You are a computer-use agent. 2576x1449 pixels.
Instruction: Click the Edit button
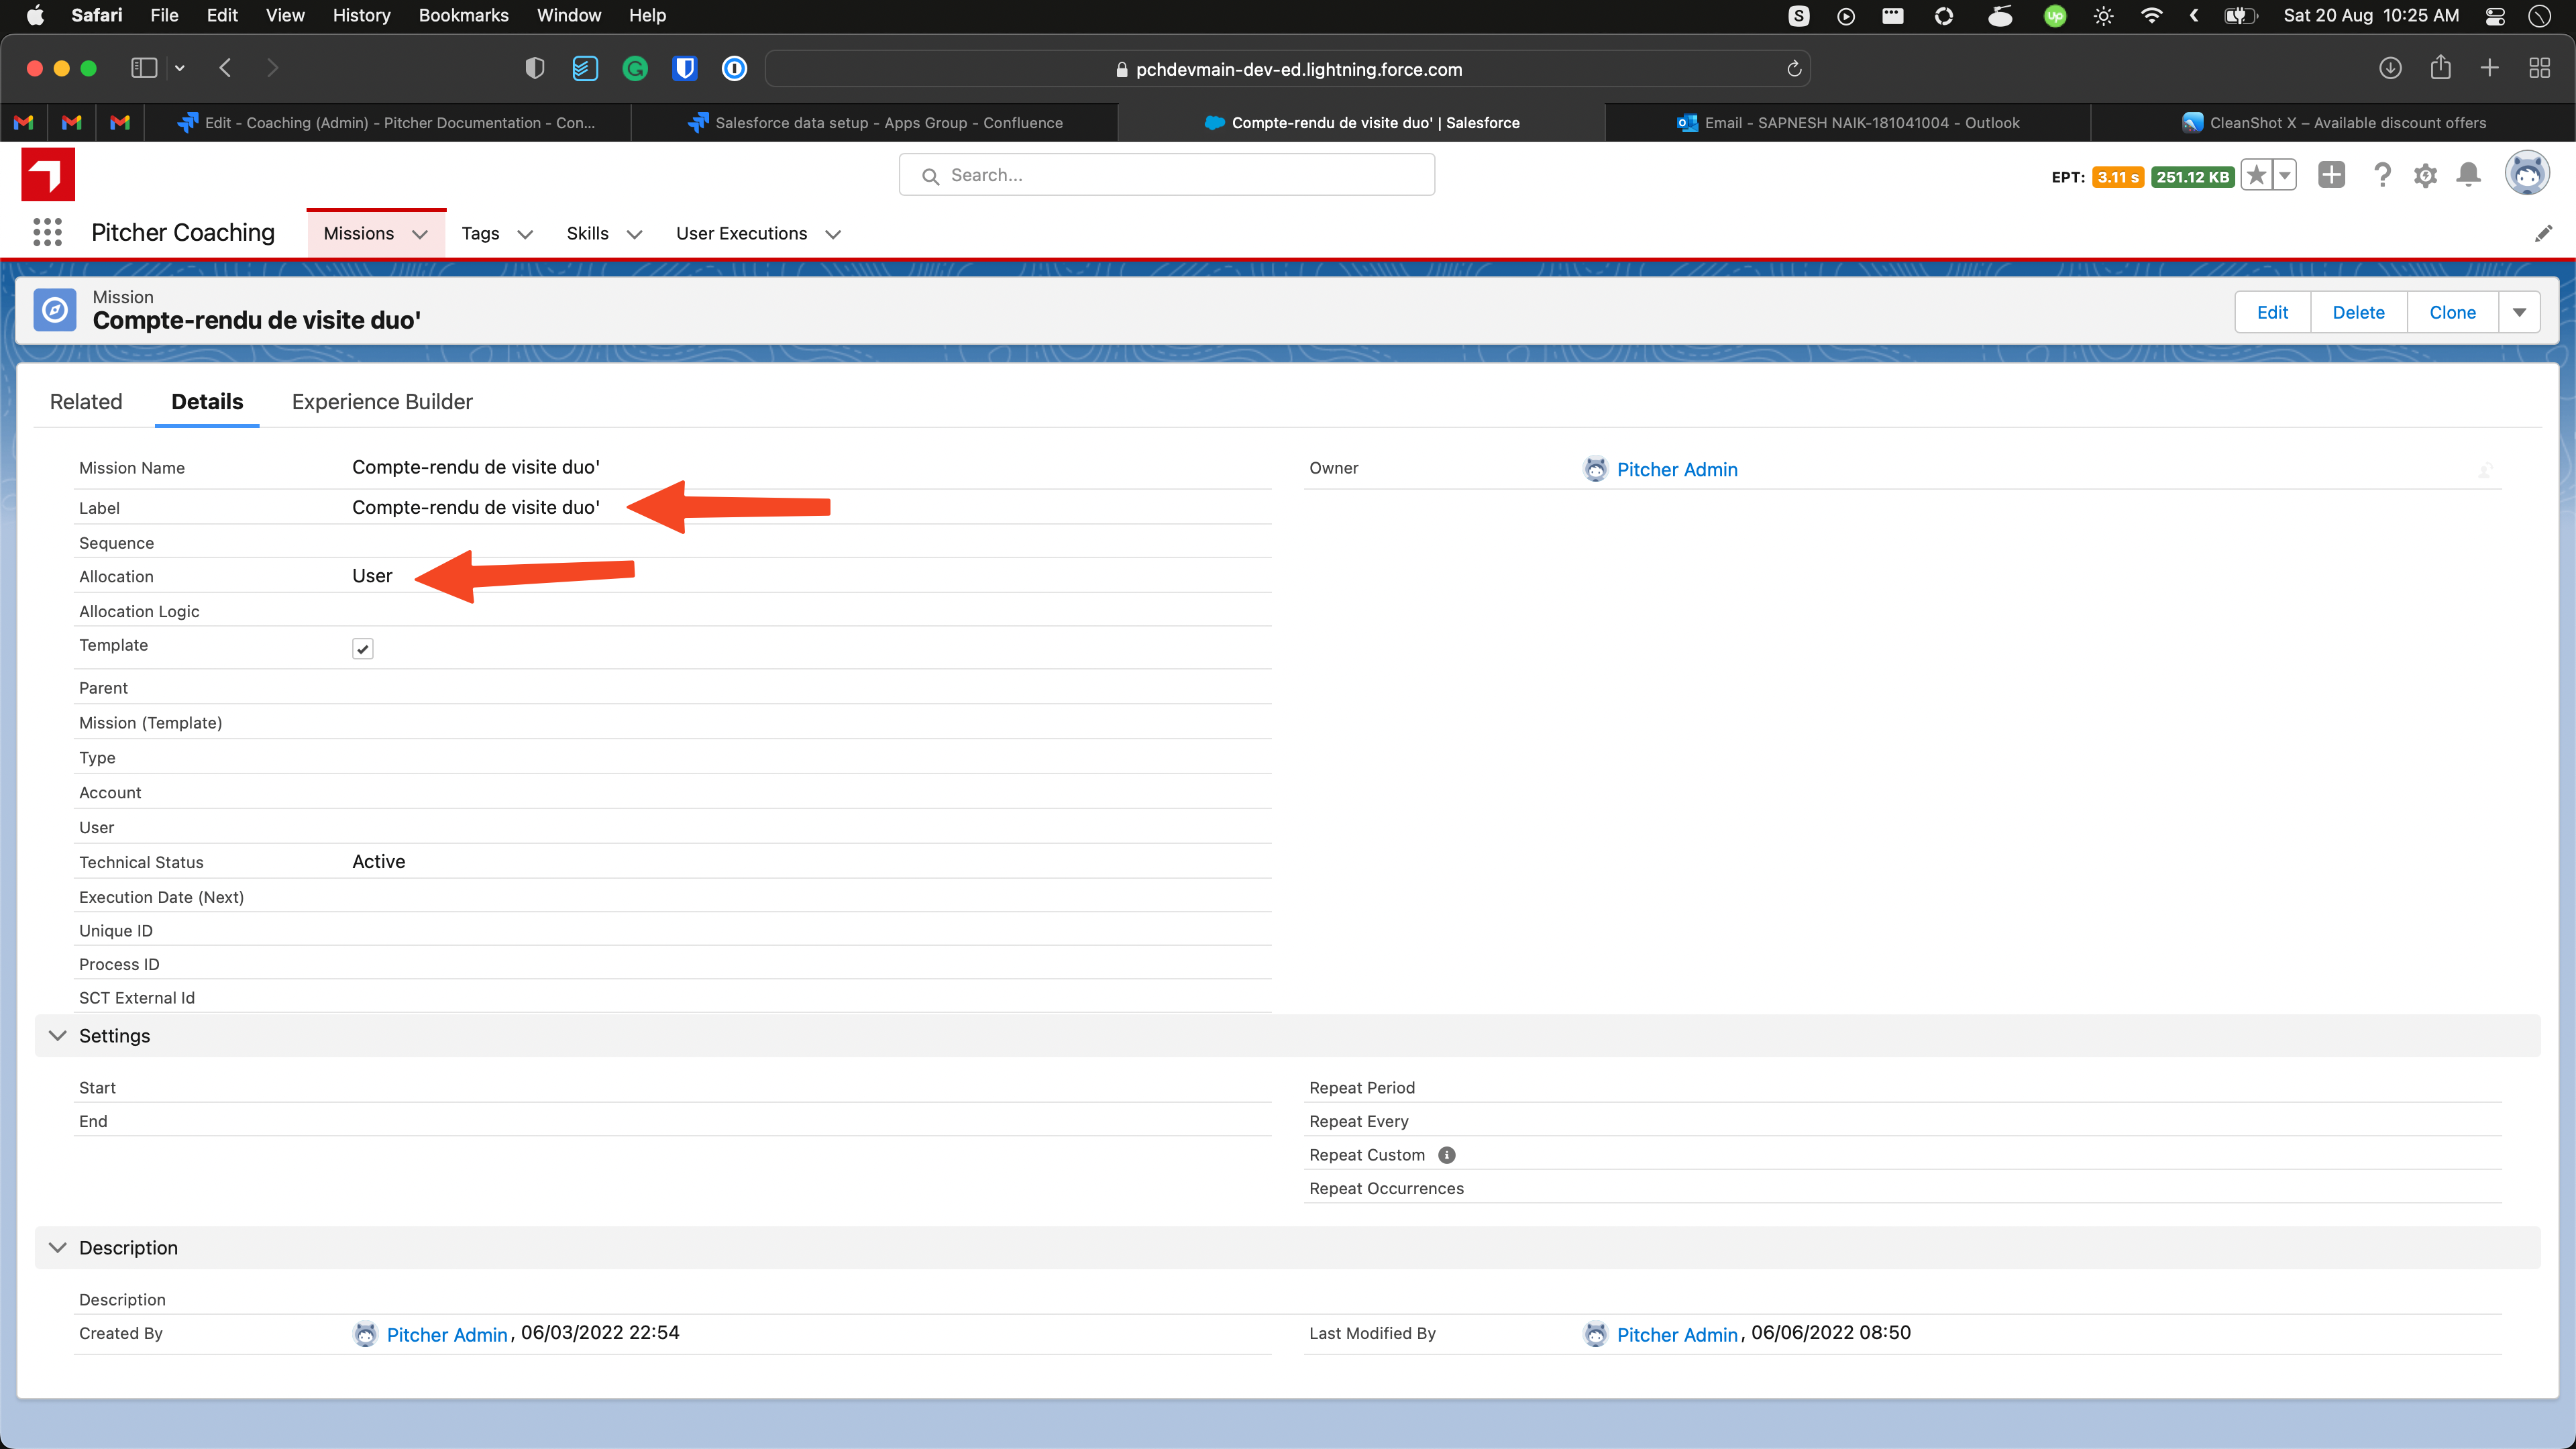tap(2272, 313)
